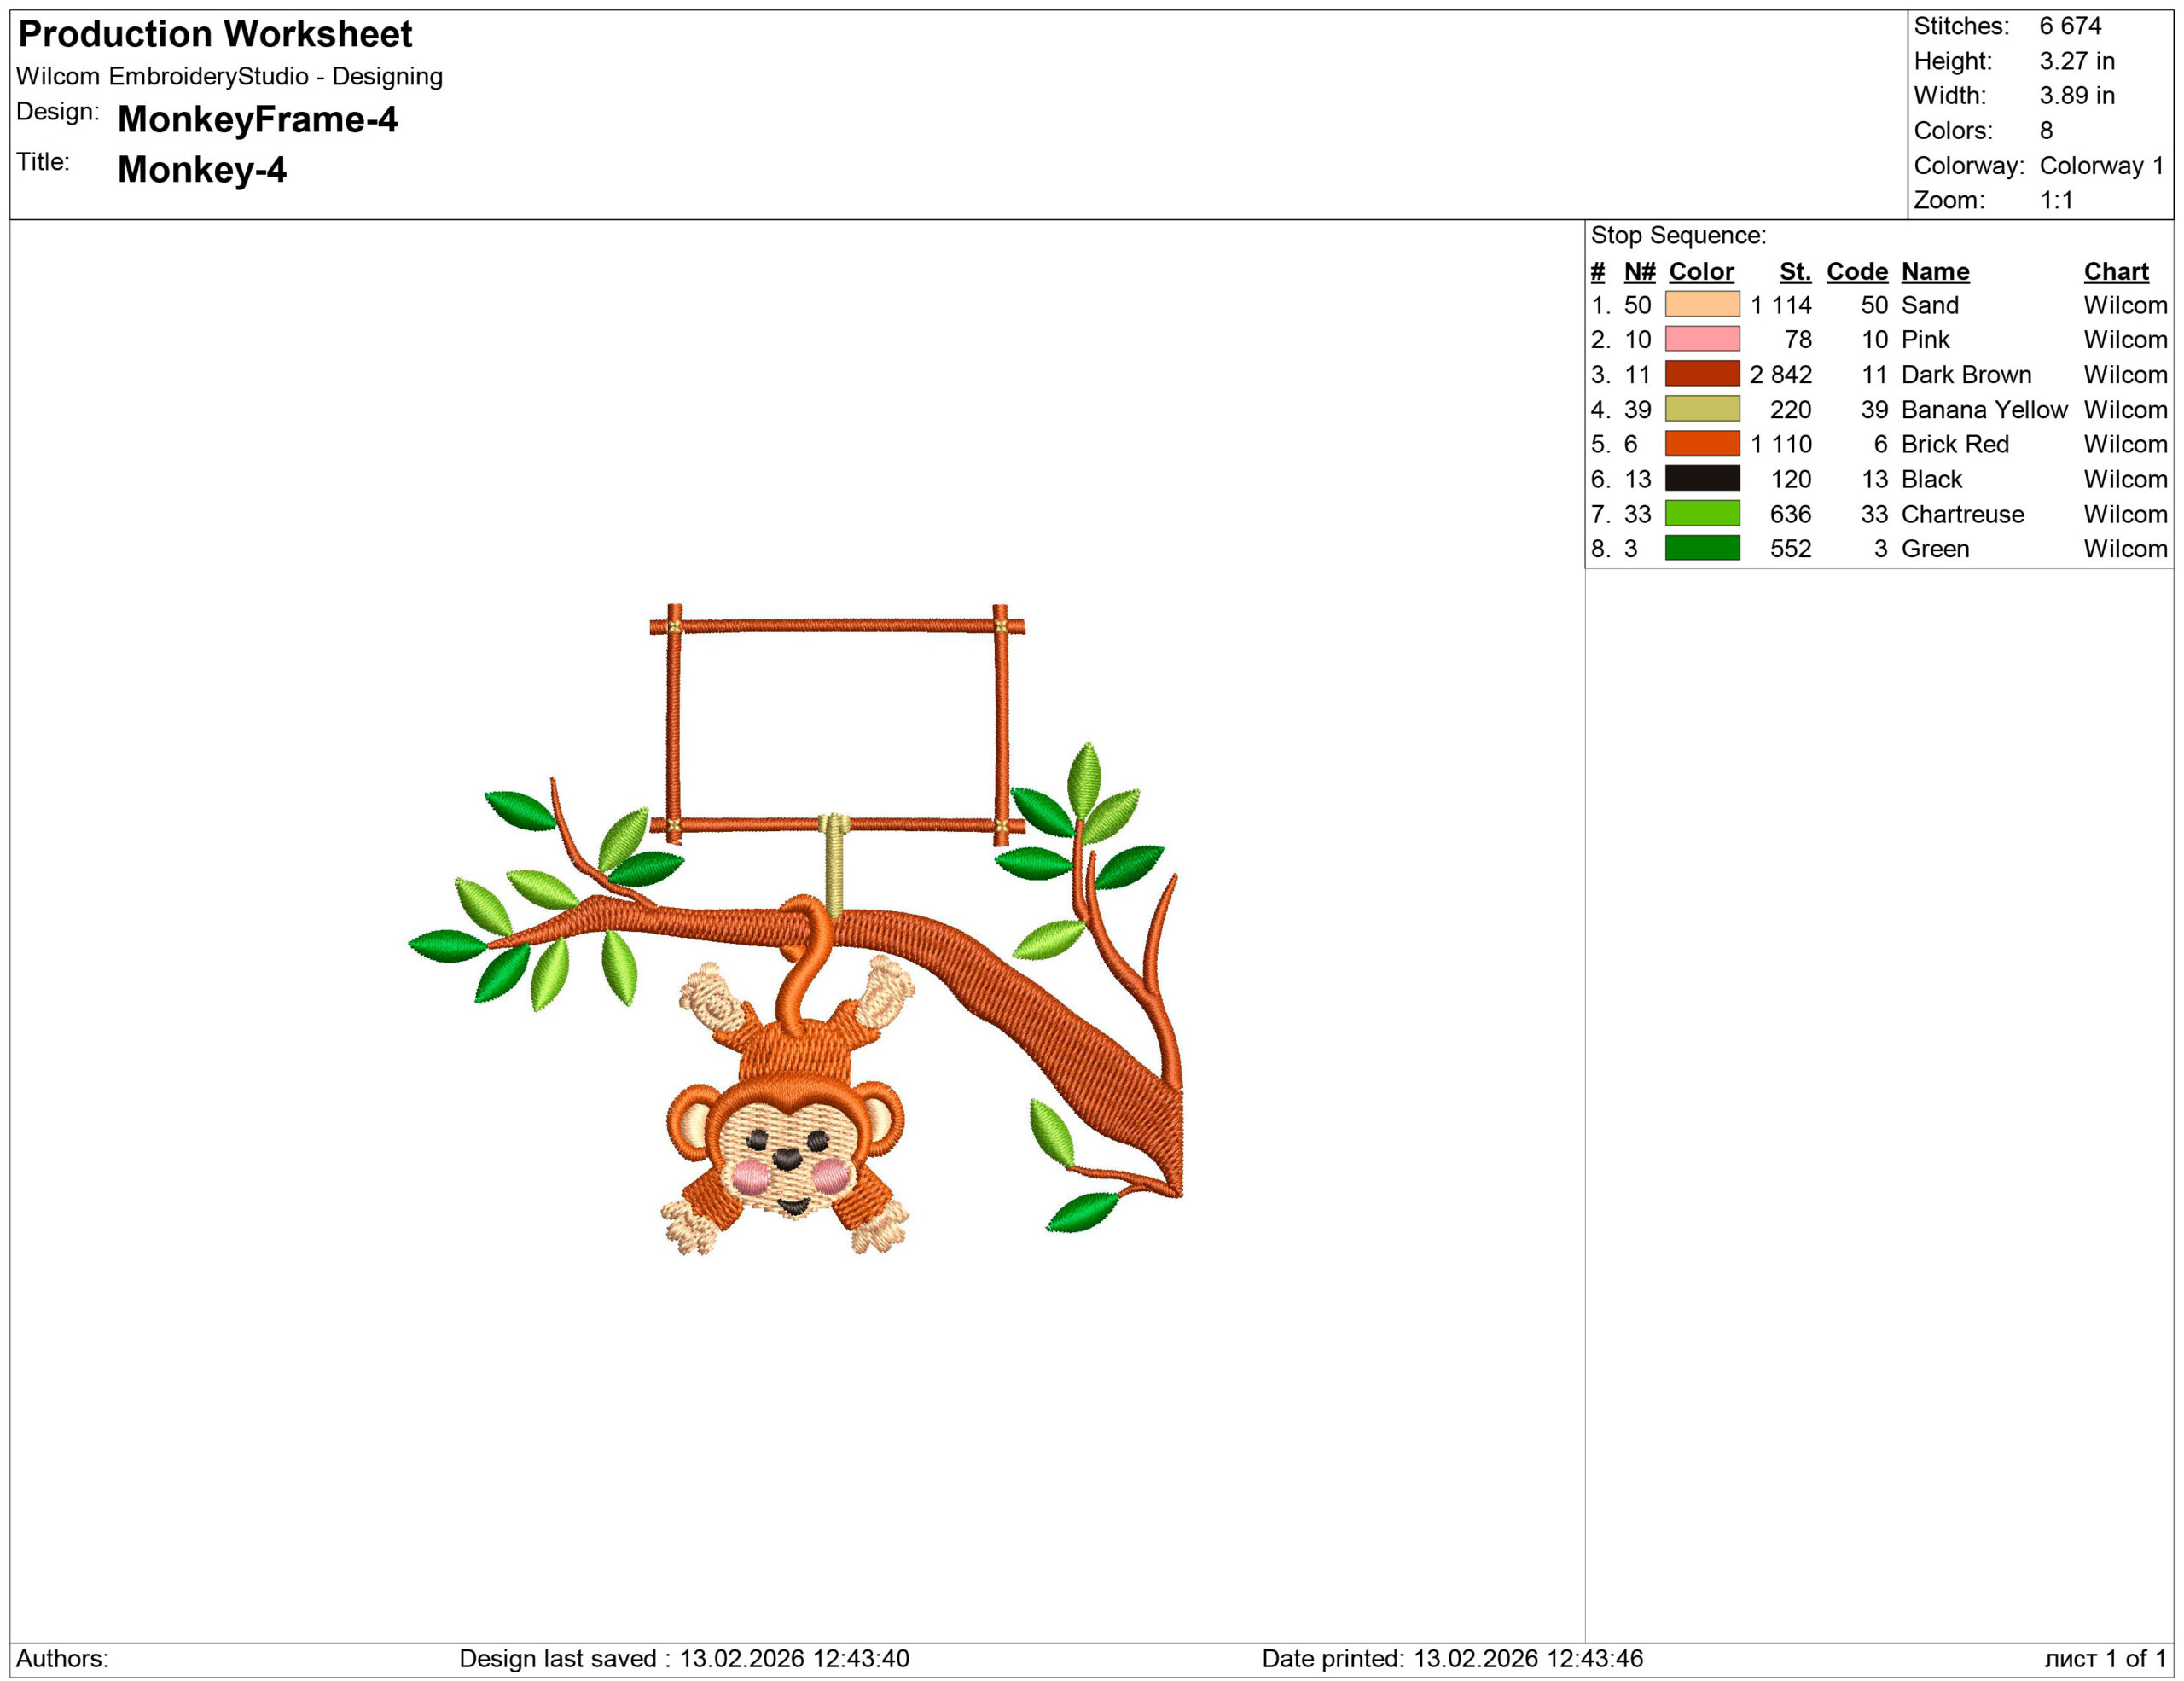Click the Code column header
Viewport: 2184px width, 1681px height.
coord(1856,271)
